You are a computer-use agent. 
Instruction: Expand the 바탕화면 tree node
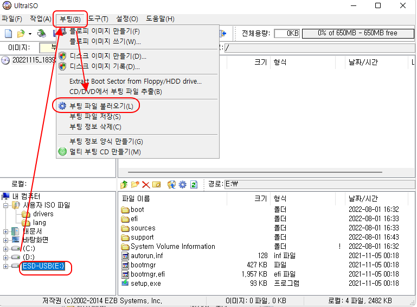(5, 240)
